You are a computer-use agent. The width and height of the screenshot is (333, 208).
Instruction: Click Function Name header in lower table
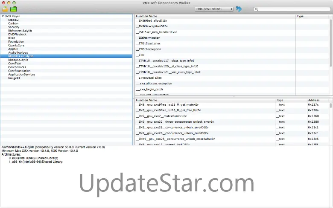(205, 100)
